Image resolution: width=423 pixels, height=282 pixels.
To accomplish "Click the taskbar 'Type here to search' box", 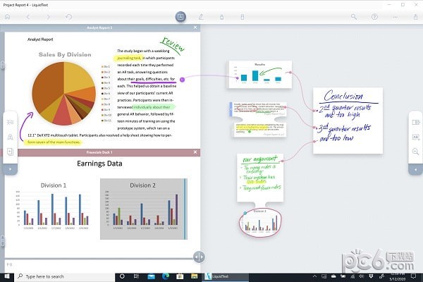I will [x=65, y=276].
